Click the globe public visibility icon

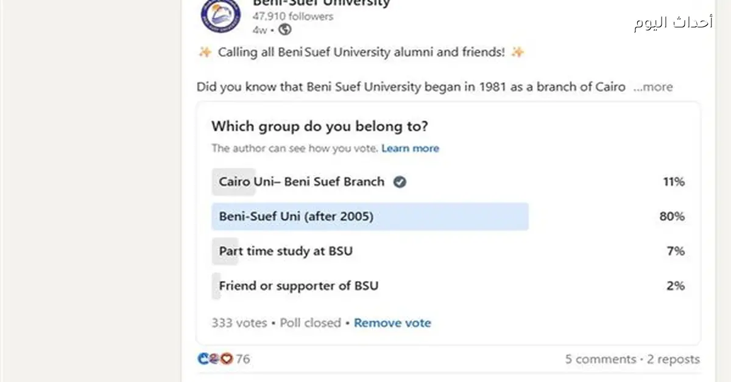(284, 29)
